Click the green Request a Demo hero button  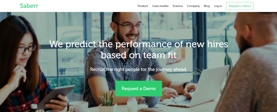[x=139, y=88]
